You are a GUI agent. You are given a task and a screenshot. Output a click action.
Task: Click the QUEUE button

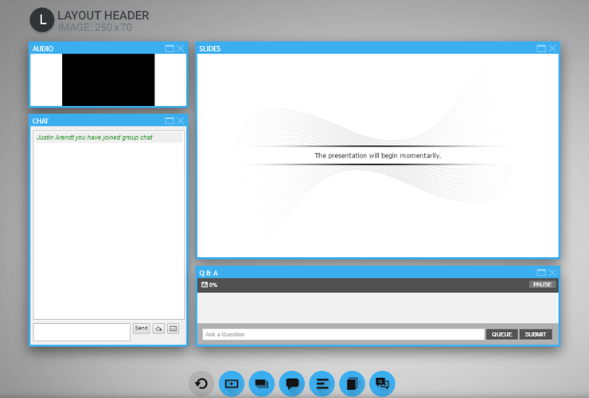click(x=501, y=334)
